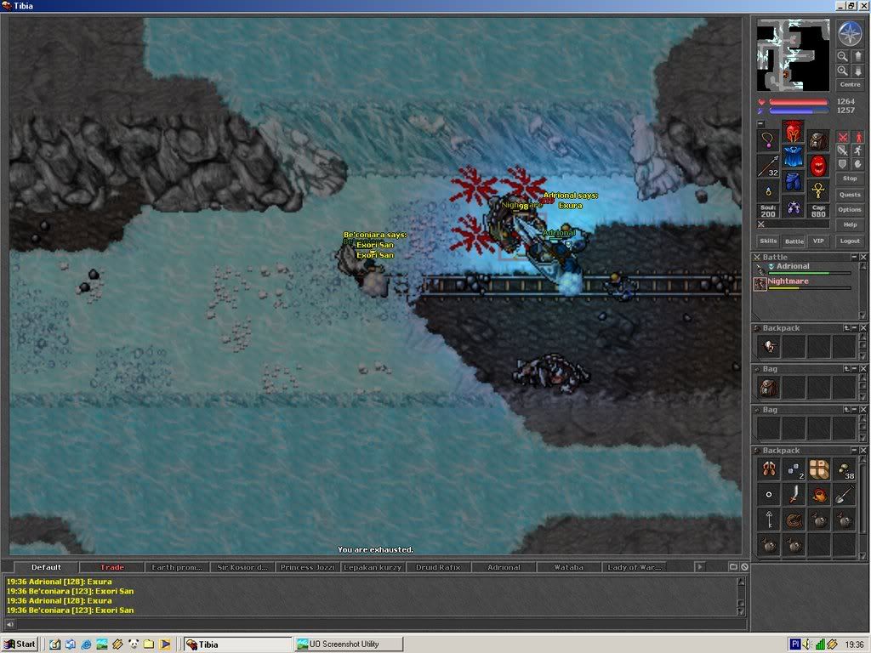Viewport: 871px width, 653px height.
Task: Toggle chat sound icon at console left
Action: pos(9,625)
